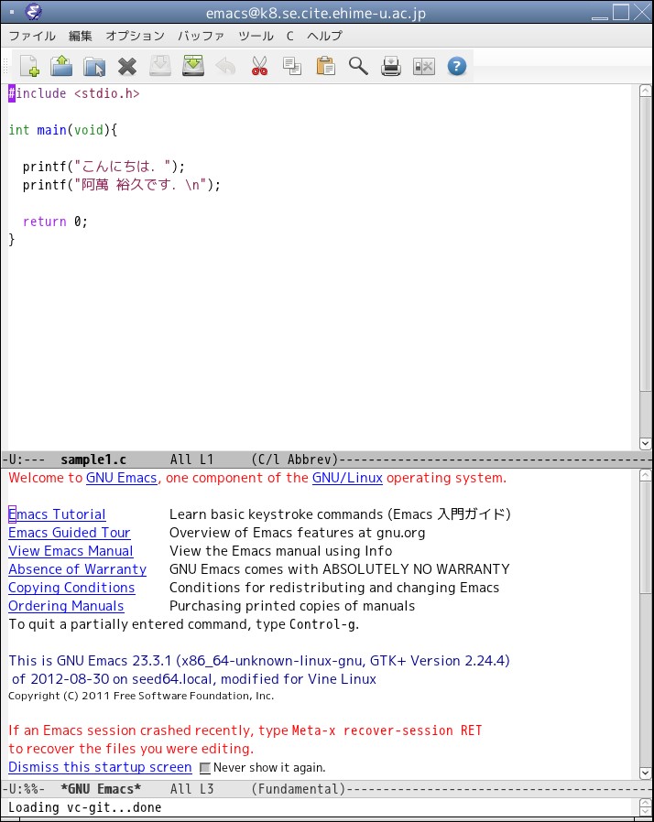The height and width of the screenshot is (822, 654).
Task: Click the Undo arrow toolbar icon
Action: 226,66
